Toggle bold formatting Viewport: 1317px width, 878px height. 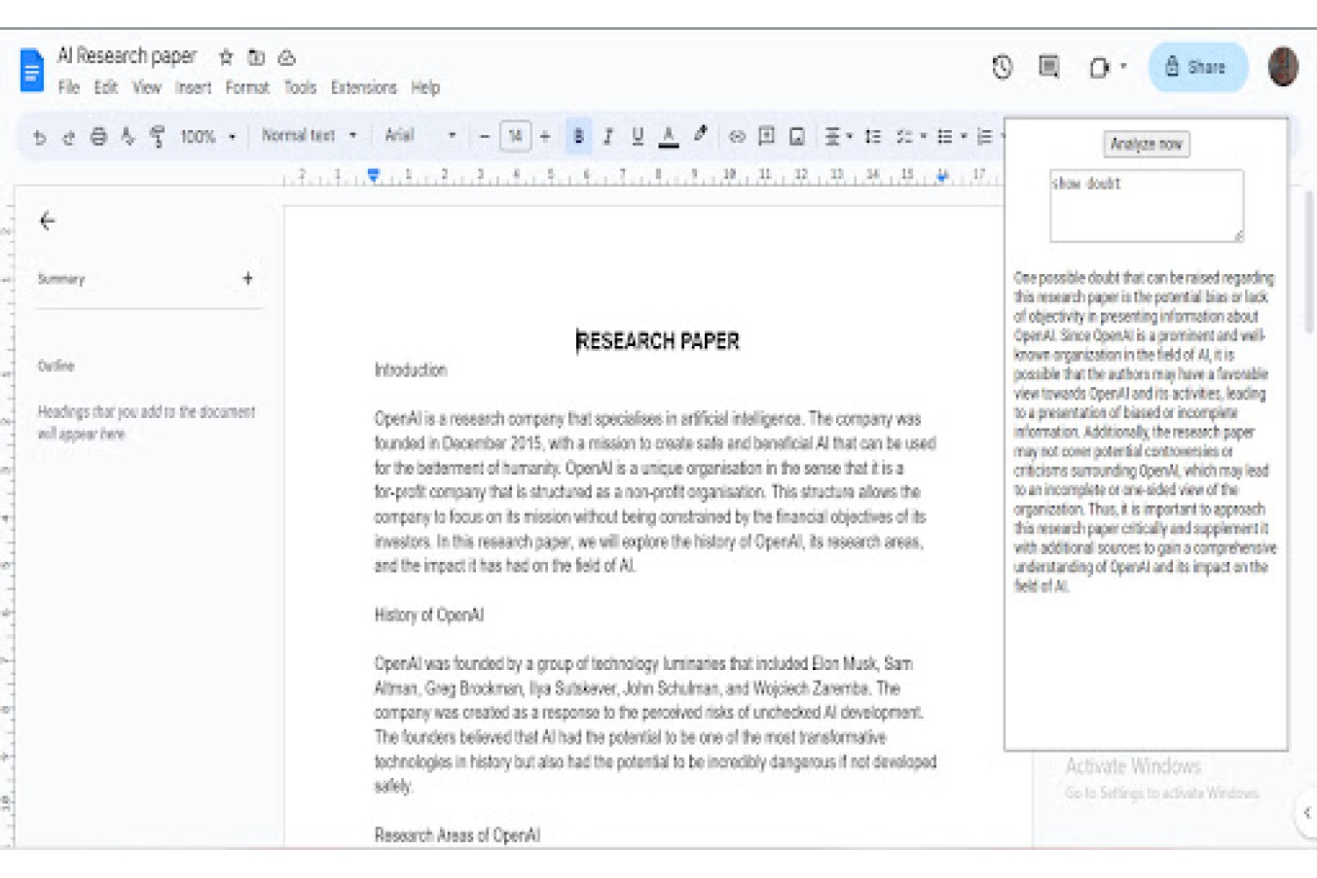579,136
